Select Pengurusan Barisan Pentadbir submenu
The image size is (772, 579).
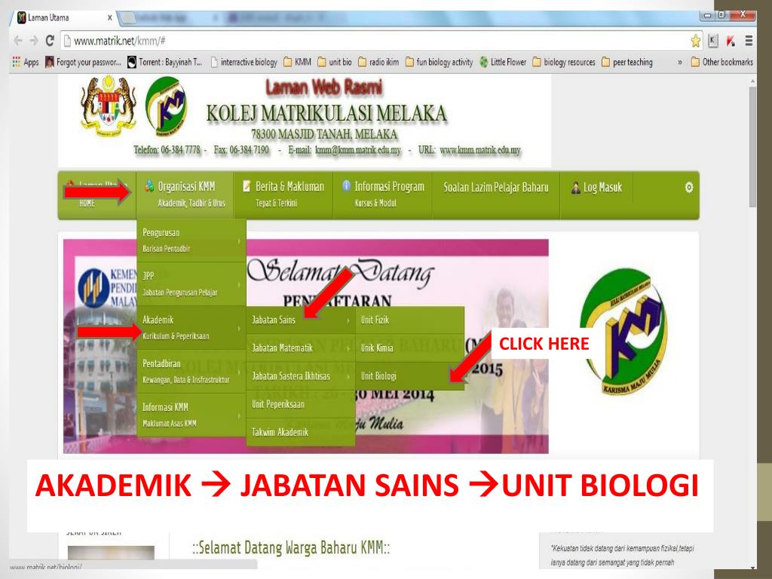191,240
